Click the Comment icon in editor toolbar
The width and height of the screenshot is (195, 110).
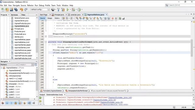(x=120, y=18)
